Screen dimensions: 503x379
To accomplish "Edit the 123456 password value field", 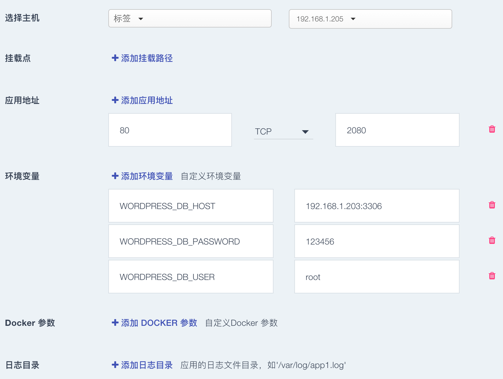I will [377, 241].
